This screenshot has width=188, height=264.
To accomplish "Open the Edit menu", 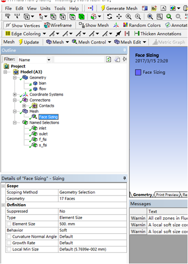I will click(20, 9).
